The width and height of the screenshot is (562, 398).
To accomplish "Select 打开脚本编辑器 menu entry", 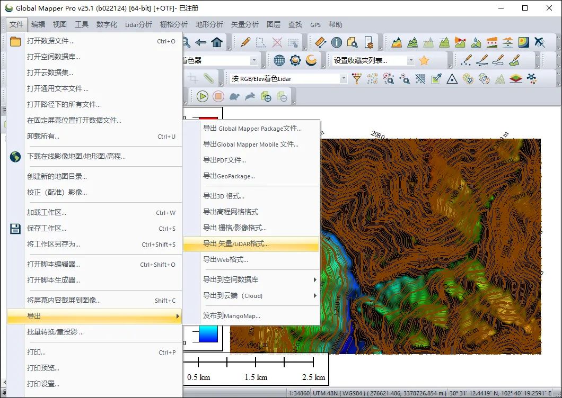I will 94,265.
